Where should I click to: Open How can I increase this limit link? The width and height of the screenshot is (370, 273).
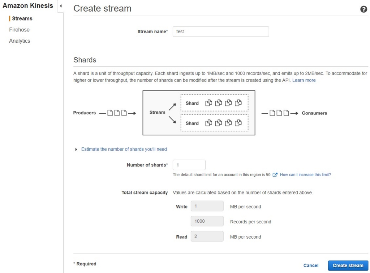pyautogui.click(x=305, y=175)
